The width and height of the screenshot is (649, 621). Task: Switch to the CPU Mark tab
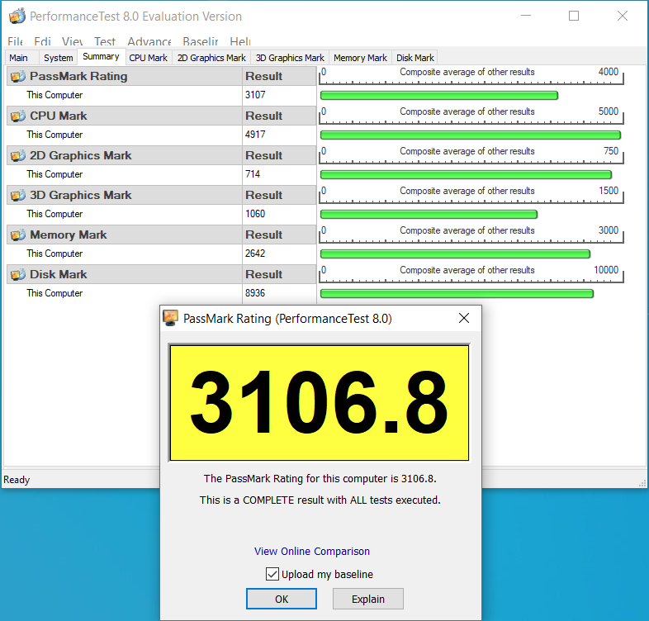click(x=148, y=58)
